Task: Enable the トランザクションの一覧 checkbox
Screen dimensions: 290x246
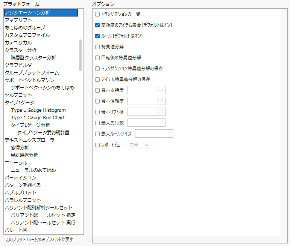Action: coord(97,14)
